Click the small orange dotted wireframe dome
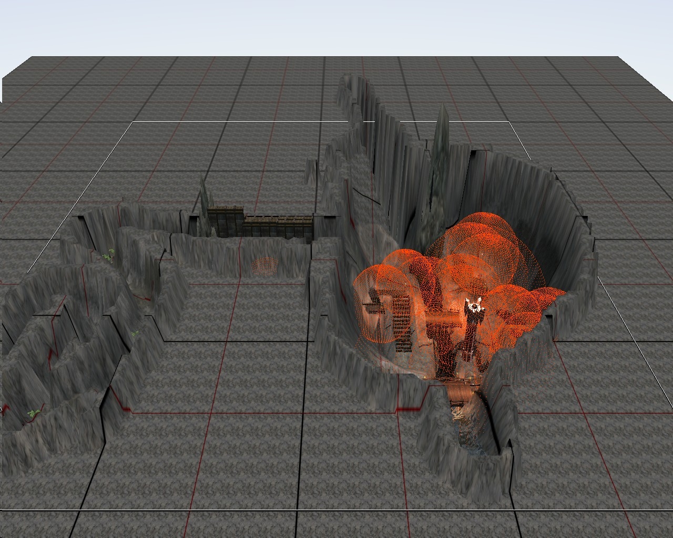This screenshot has height=538, width=673. 264,265
